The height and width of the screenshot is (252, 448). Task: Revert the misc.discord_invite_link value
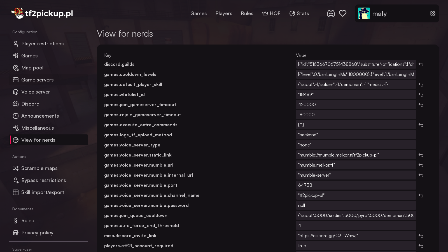click(x=421, y=236)
